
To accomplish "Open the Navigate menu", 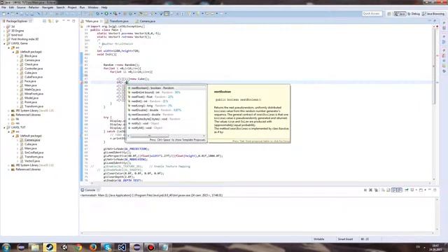I will (48, 8).
